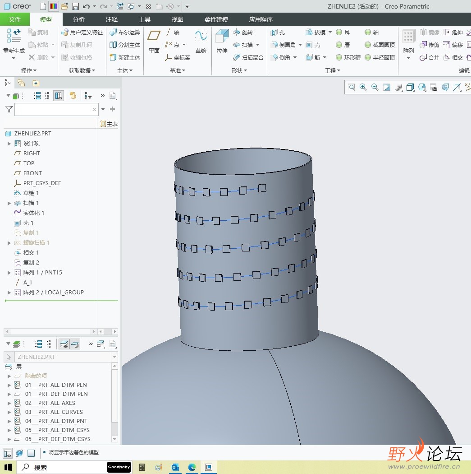
Task: Open the 文件 file menu
Action: [x=15, y=19]
